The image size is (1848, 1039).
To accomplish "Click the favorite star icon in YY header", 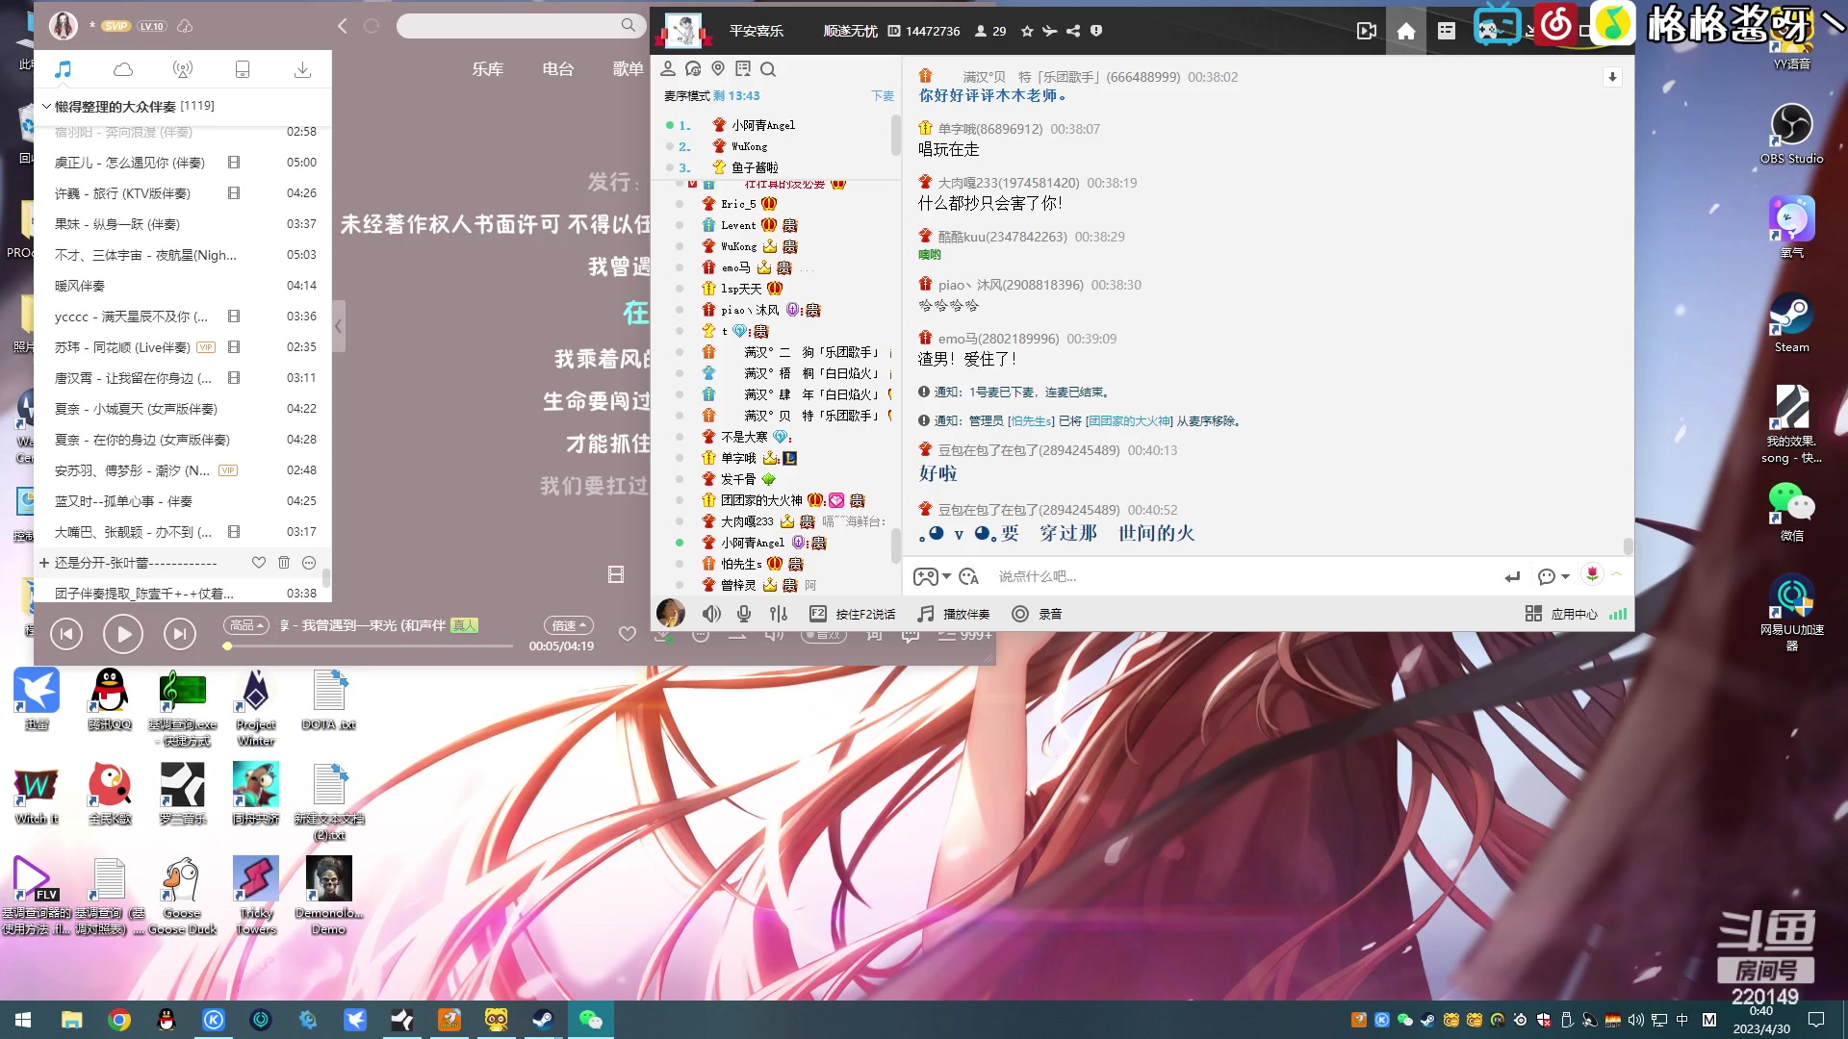I will tap(1027, 32).
